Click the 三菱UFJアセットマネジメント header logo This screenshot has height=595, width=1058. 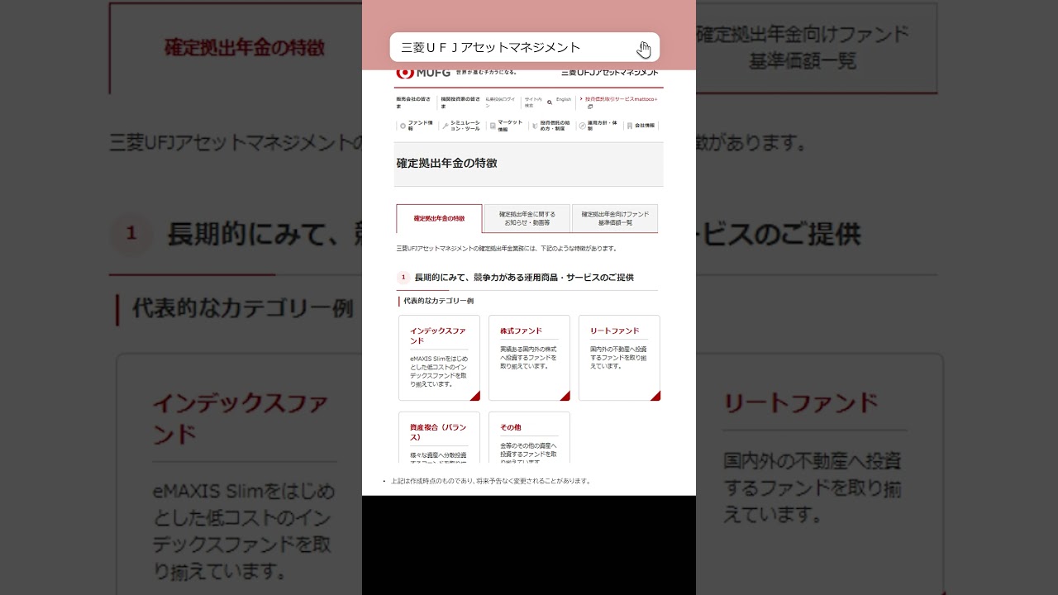[610, 73]
